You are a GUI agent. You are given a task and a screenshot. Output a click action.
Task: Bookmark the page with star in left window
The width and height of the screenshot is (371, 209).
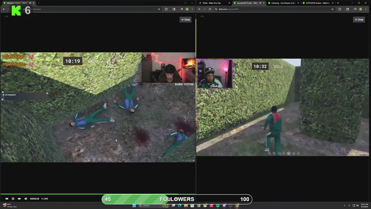[159, 9]
